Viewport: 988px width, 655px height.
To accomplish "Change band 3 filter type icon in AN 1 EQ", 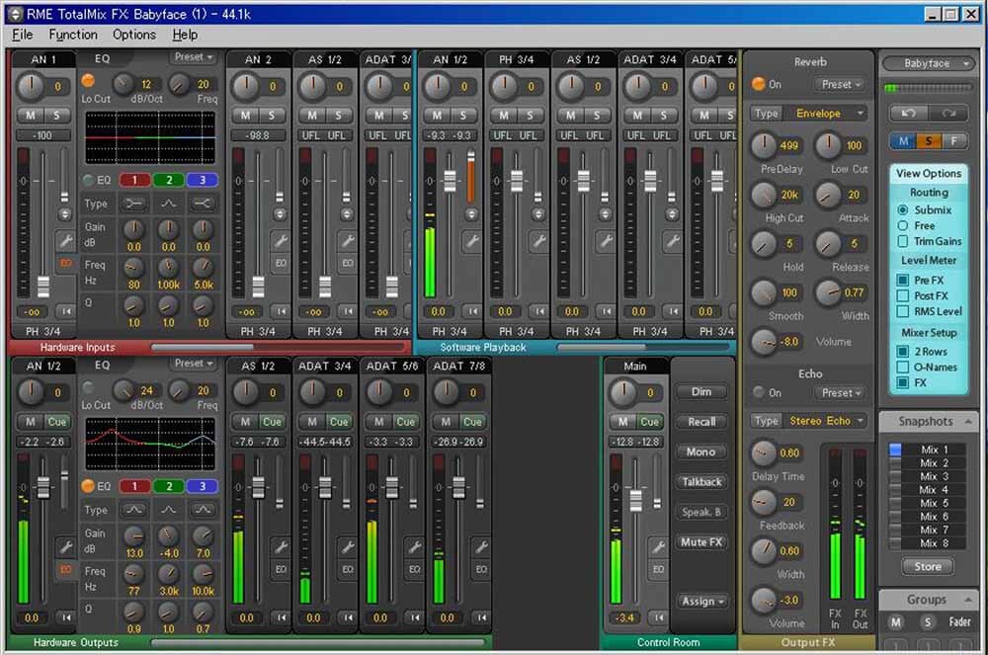I will (x=203, y=204).
